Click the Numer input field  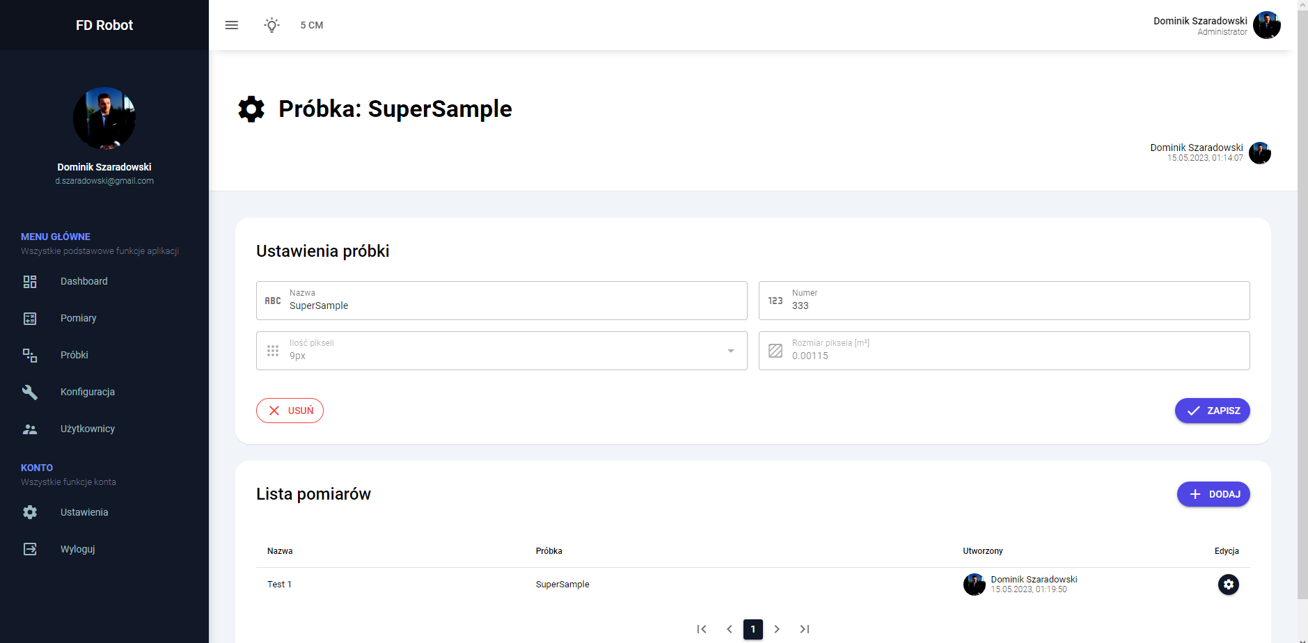tap(1016, 305)
